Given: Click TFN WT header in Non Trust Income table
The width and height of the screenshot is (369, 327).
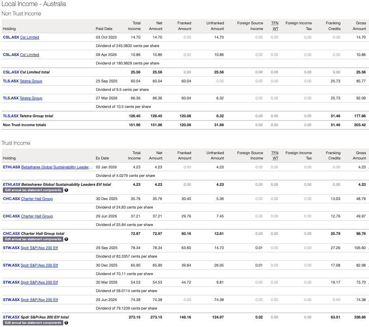Looking at the screenshot, I should pos(275,26).
